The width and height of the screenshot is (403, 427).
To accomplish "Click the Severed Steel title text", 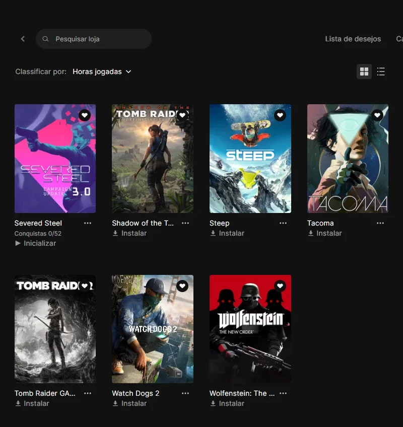I will point(38,223).
